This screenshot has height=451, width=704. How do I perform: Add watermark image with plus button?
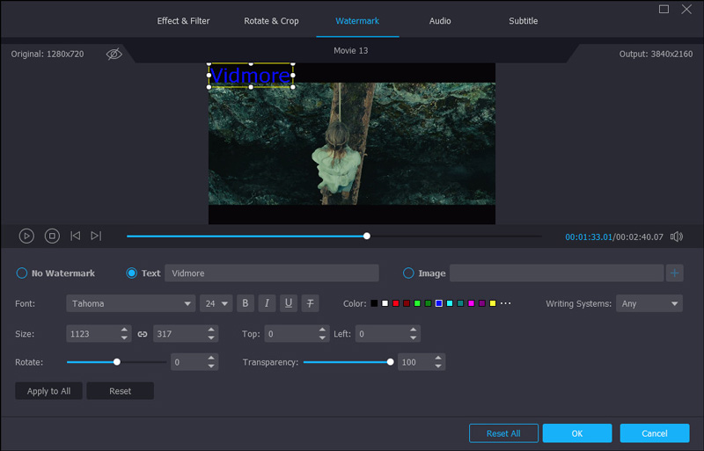click(675, 273)
